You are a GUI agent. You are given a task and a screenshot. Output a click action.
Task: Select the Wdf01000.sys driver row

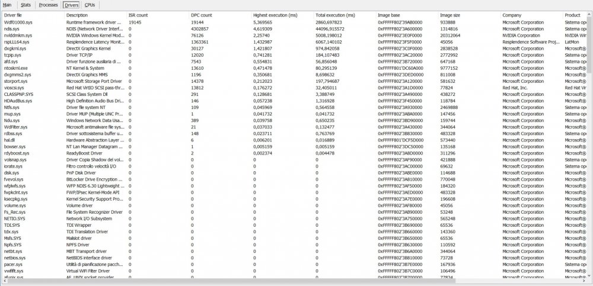294,23
